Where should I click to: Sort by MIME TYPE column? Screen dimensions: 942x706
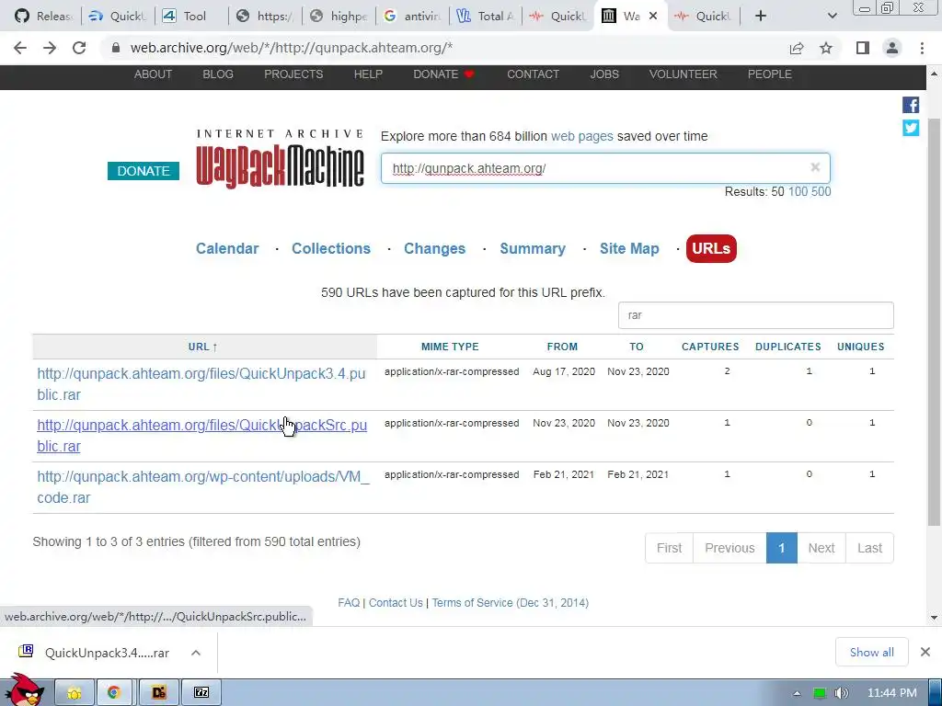pyautogui.click(x=450, y=347)
